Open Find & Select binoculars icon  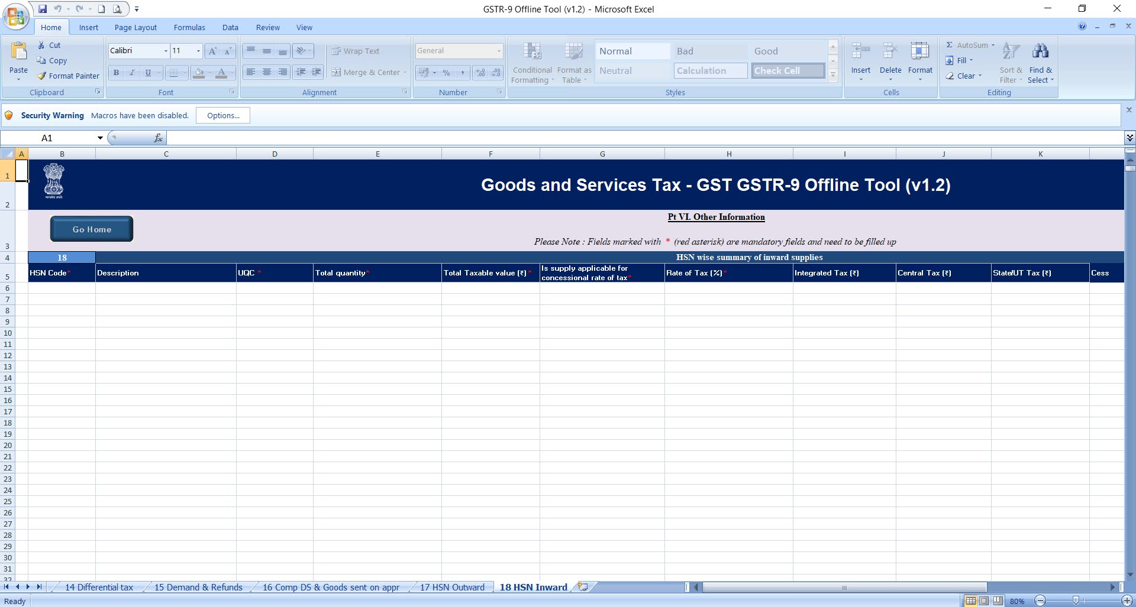[x=1041, y=50]
